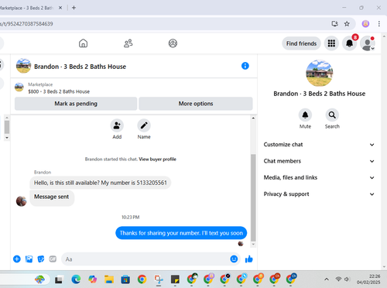Open Copilot from the taskbar
Screen dimensions: 387x288
(92, 279)
